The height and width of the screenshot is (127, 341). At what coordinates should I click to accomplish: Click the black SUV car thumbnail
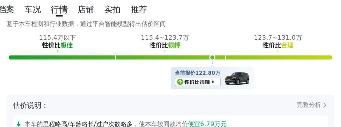point(237,78)
